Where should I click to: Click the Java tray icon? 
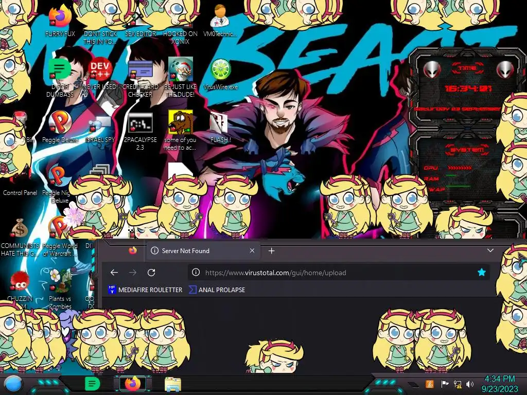click(430, 384)
